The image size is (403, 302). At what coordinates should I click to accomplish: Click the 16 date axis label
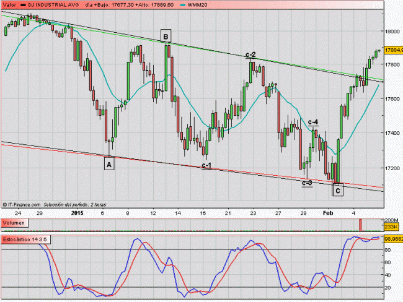[203, 213]
